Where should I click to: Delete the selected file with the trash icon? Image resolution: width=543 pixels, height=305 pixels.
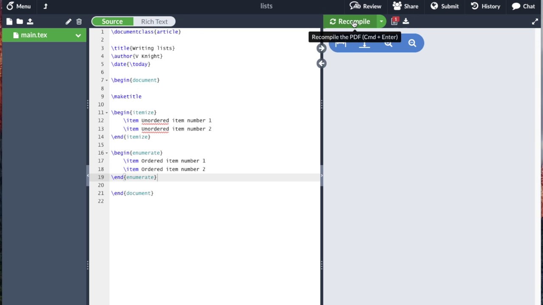pos(79,21)
